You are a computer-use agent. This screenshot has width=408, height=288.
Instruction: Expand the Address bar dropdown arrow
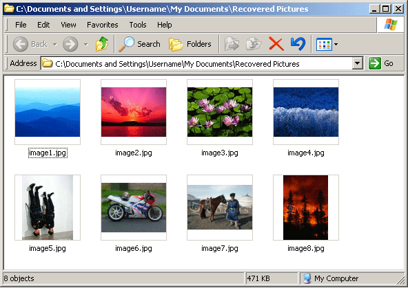click(x=358, y=63)
